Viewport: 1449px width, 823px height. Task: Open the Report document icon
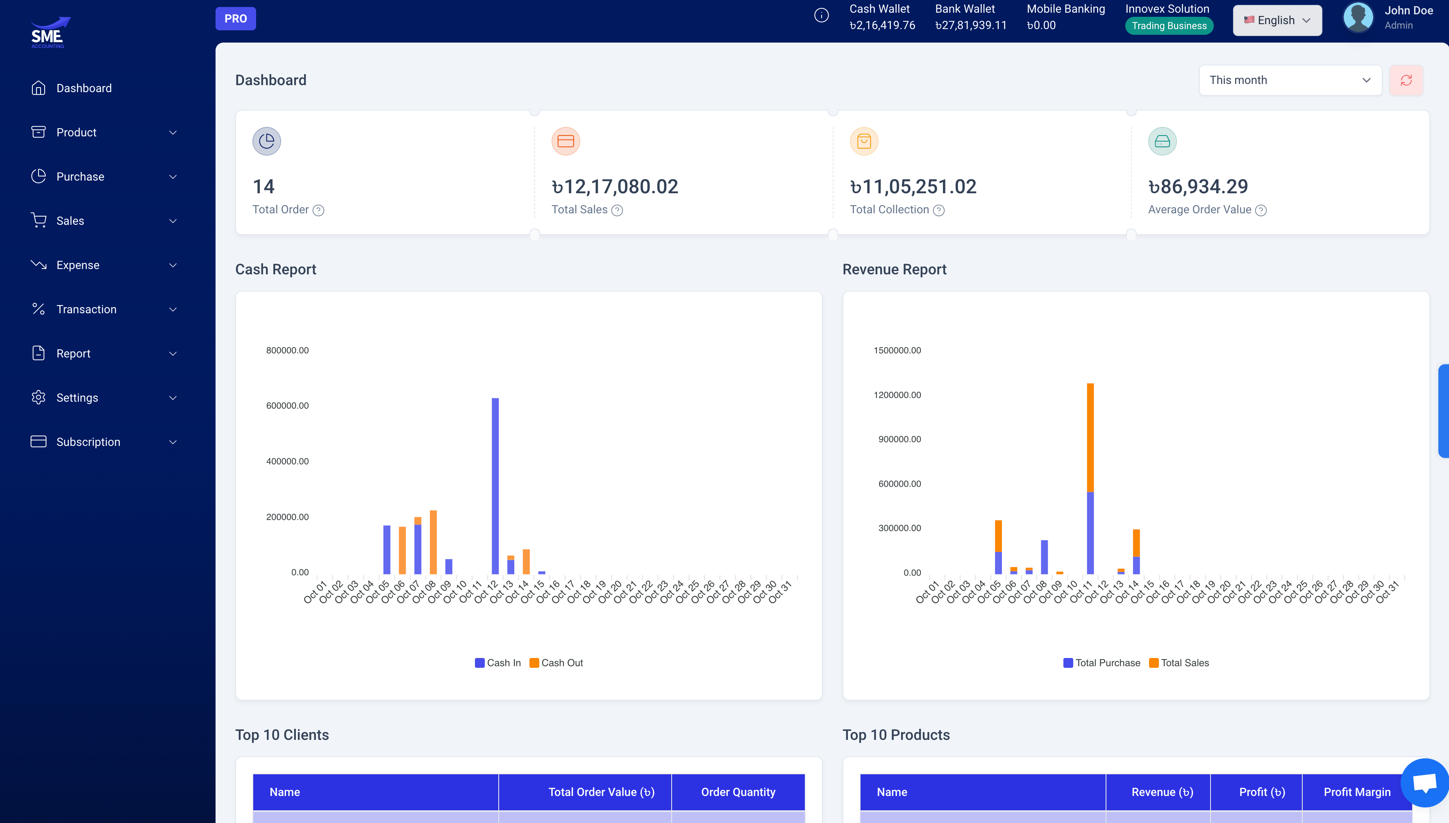(38, 353)
